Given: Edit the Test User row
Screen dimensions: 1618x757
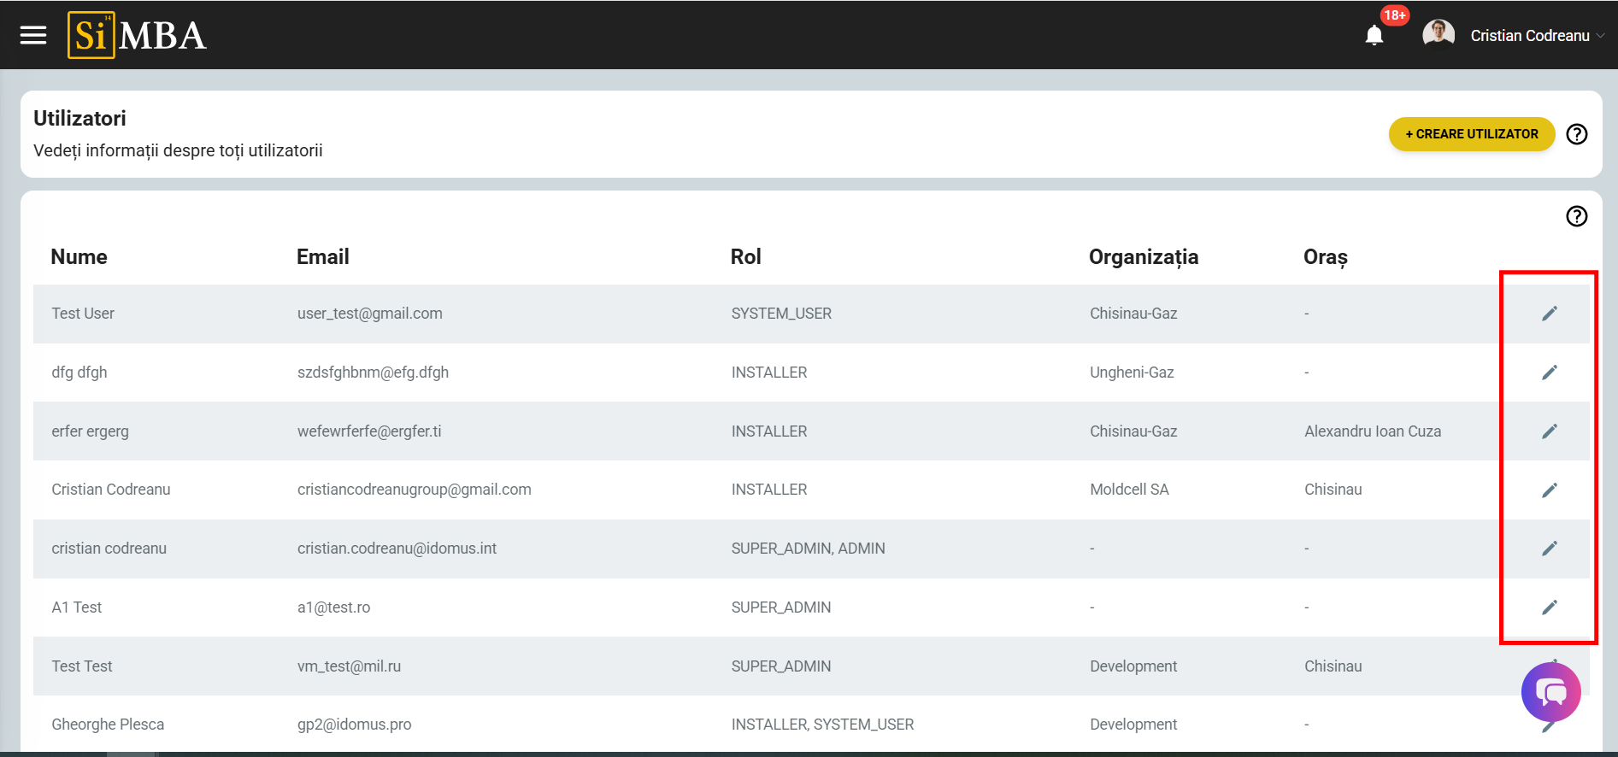Looking at the screenshot, I should tap(1549, 314).
